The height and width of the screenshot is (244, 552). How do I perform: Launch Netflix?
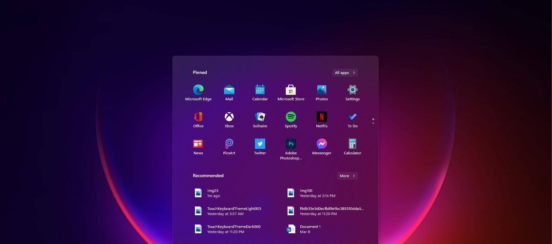tap(322, 120)
